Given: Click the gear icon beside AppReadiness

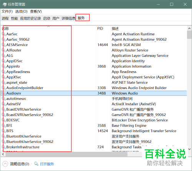Looking at the screenshot, I should click(4, 72).
